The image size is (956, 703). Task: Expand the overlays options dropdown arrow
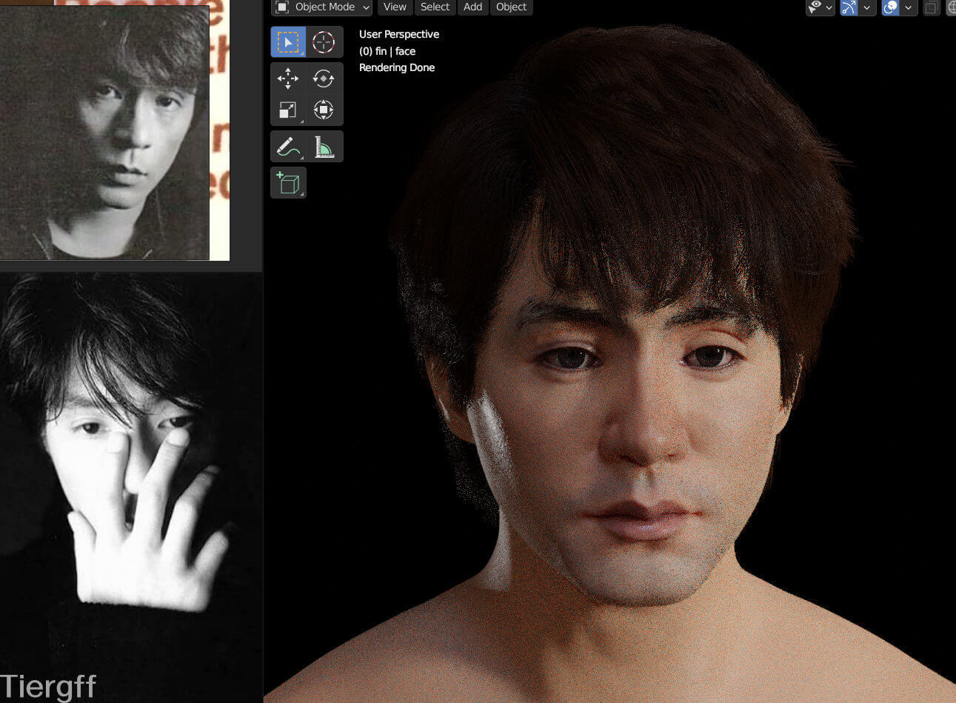coord(908,7)
